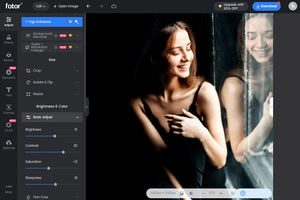
Task: Show More sidebar options
Action: (x=9, y=189)
